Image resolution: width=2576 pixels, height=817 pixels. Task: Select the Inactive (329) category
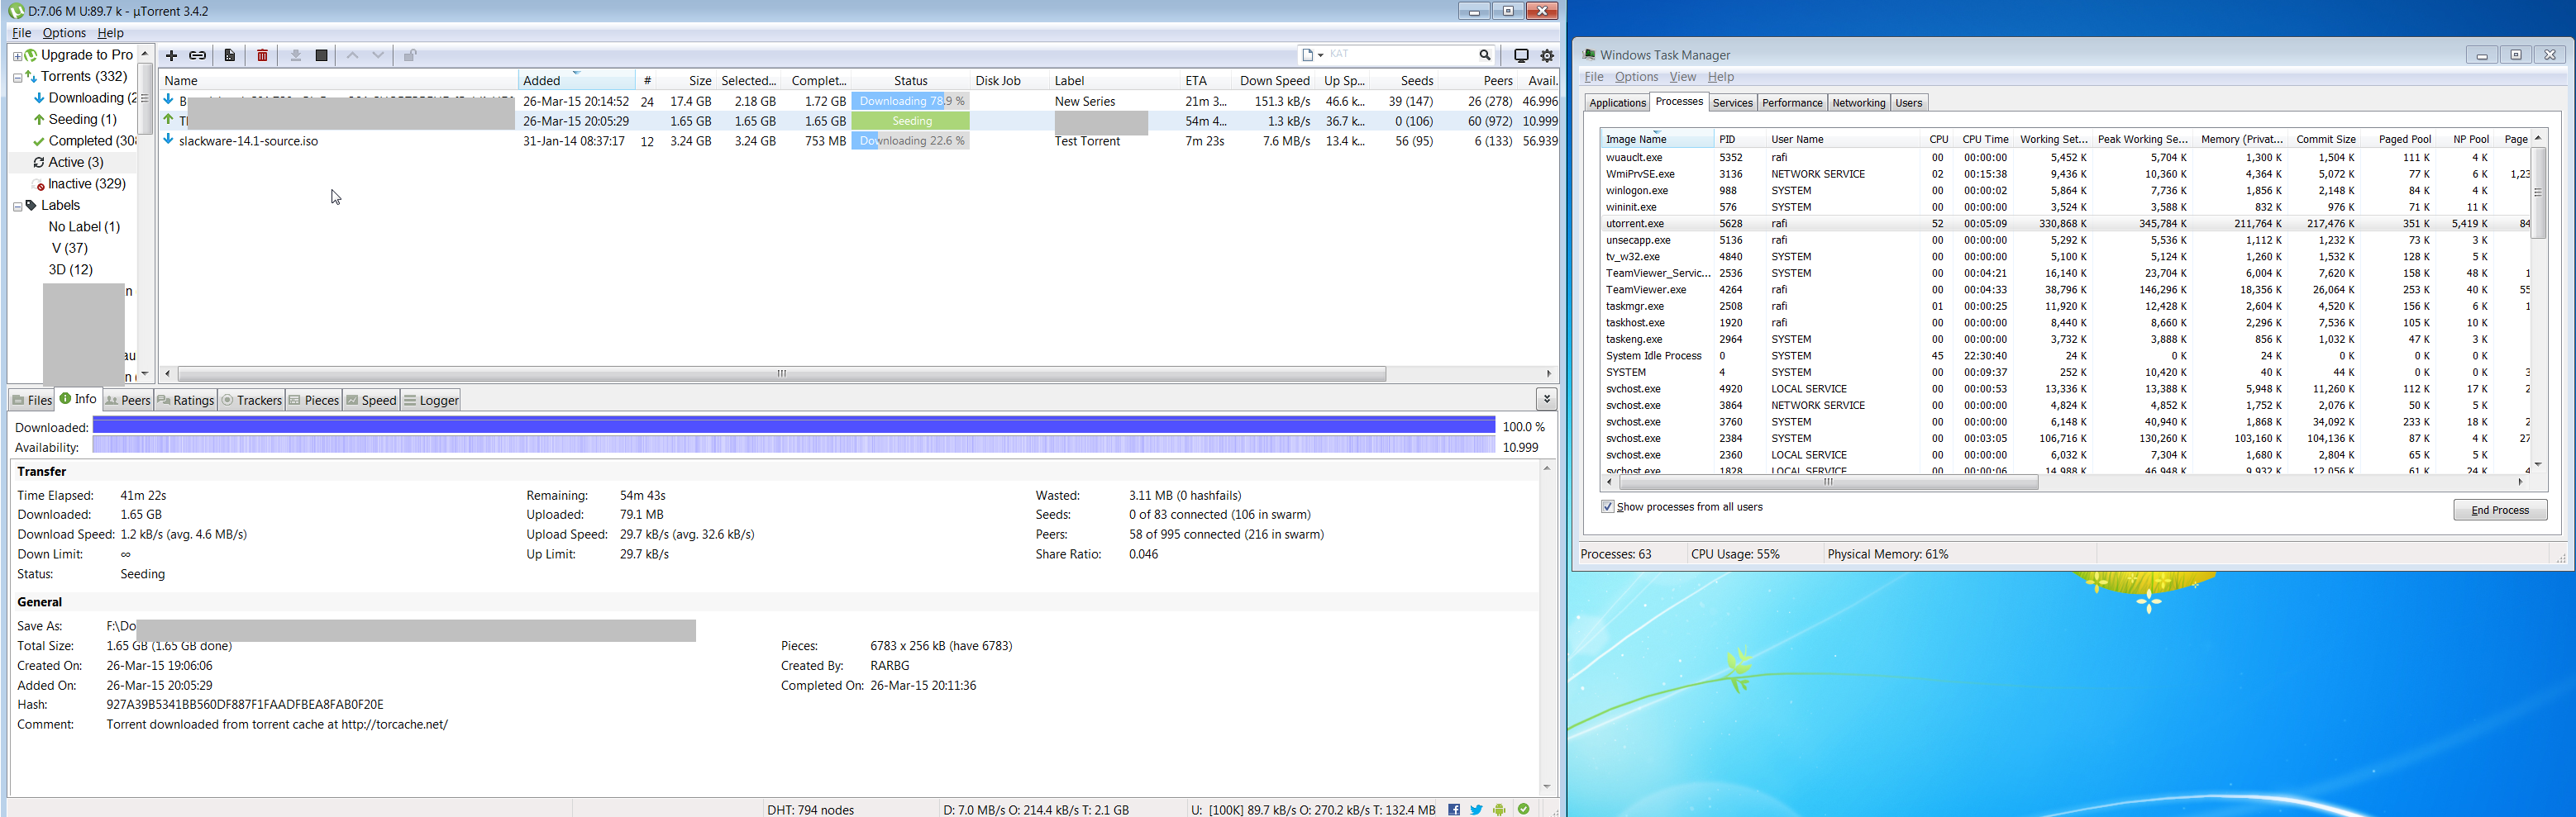[79, 183]
